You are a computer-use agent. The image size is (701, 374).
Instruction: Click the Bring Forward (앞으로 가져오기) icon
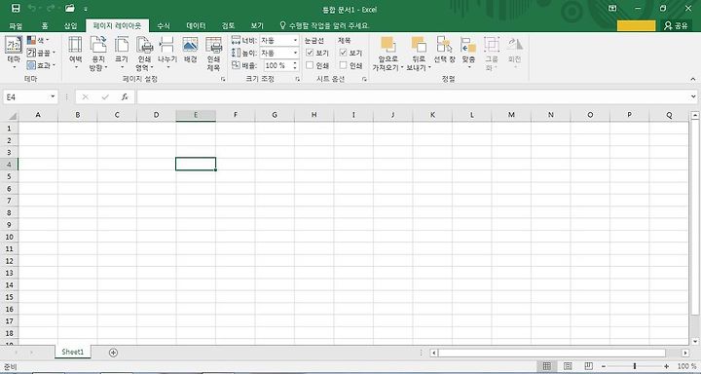tap(388, 45)
